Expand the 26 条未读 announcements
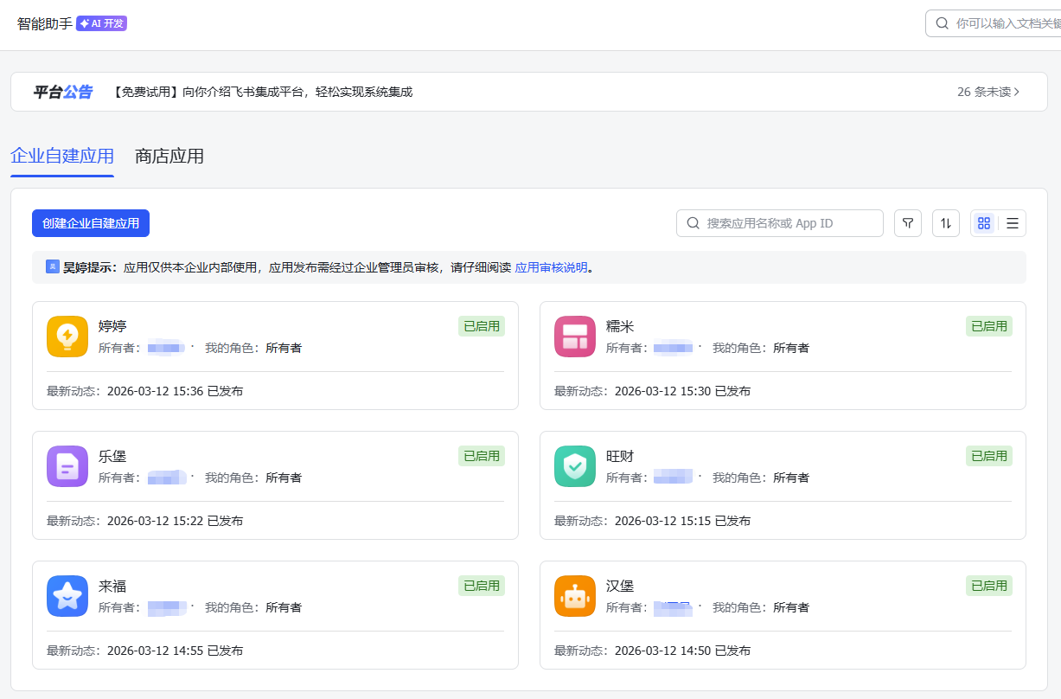 pyautogui.click(x=988, y=92)
